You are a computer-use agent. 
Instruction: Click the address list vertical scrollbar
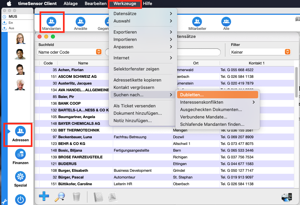(296, 82)
